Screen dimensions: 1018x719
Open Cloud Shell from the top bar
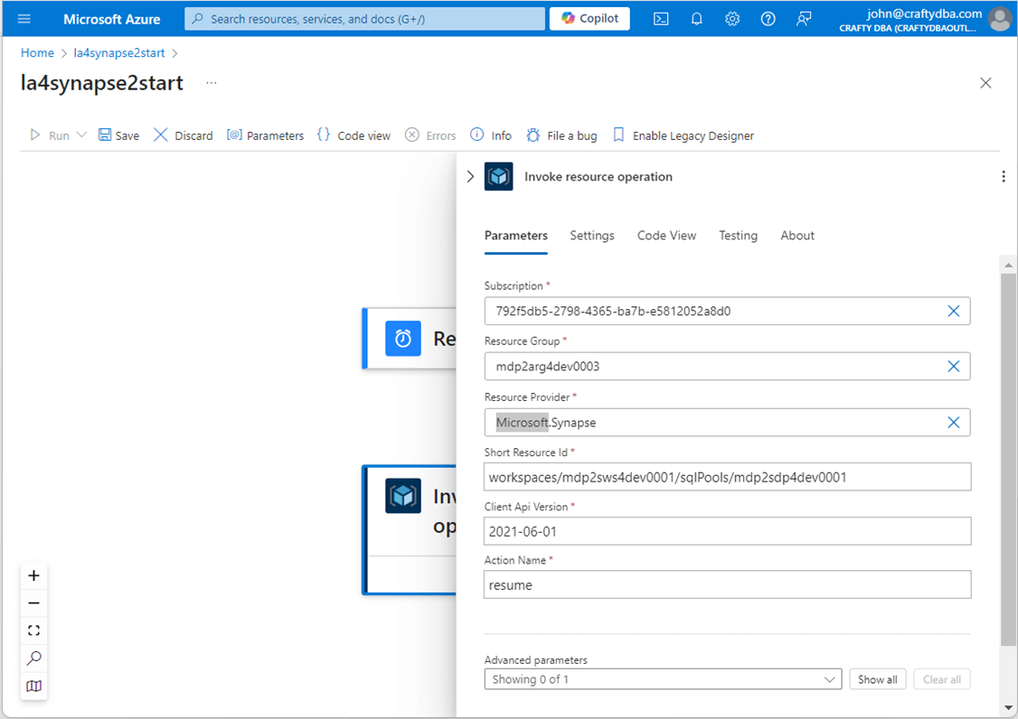661,19
